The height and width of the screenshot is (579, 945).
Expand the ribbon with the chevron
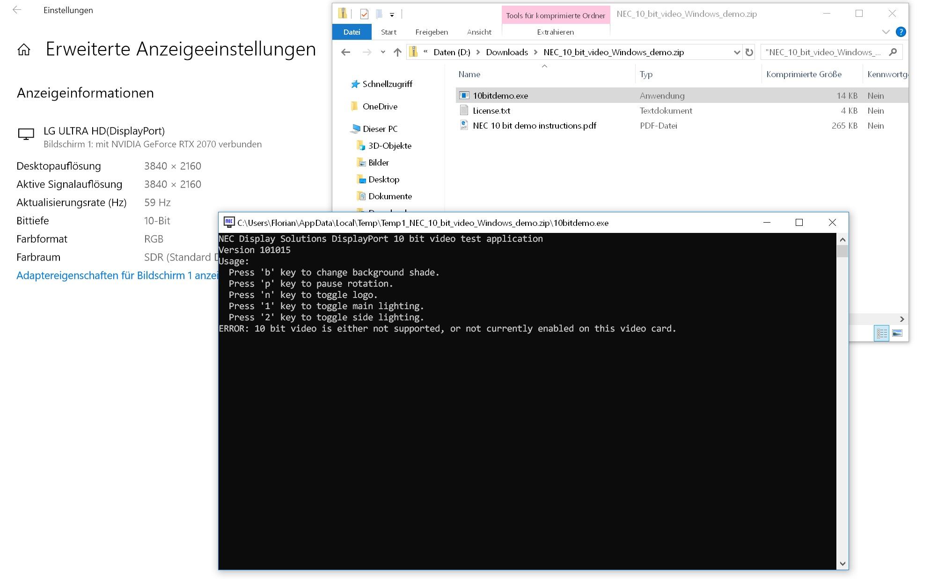point(886,32)
